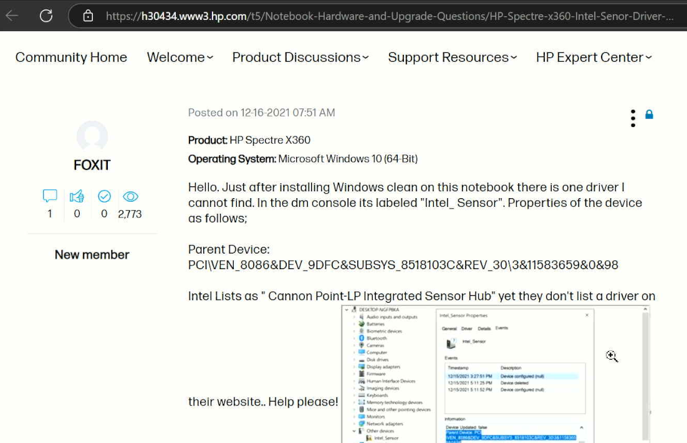View site security via the lock icon

coord(88,16)
